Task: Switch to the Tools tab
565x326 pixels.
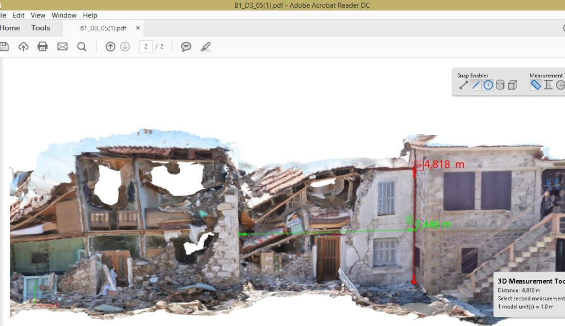Action: (x=41, y=28)
